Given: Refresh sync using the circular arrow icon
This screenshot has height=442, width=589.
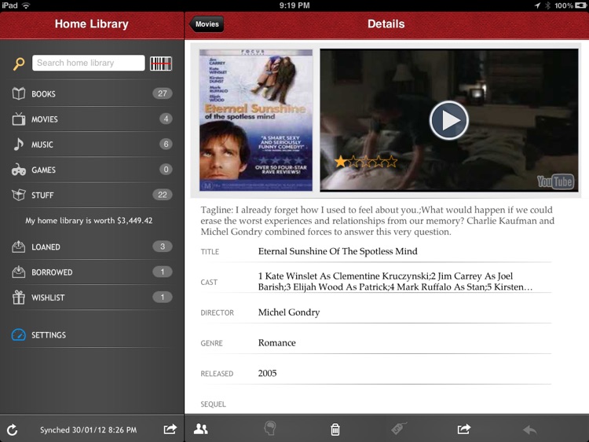Looking at the screenshot, I should click(12, 430).
